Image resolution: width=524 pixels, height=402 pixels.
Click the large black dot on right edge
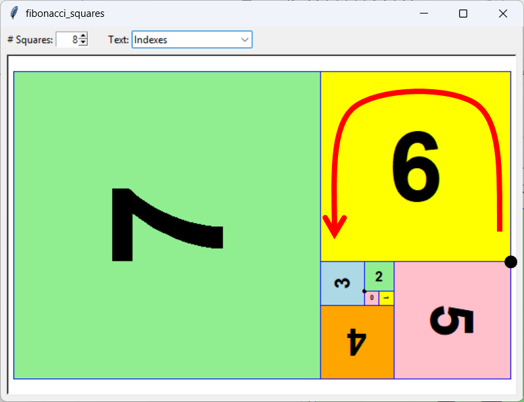coord(510,261)
